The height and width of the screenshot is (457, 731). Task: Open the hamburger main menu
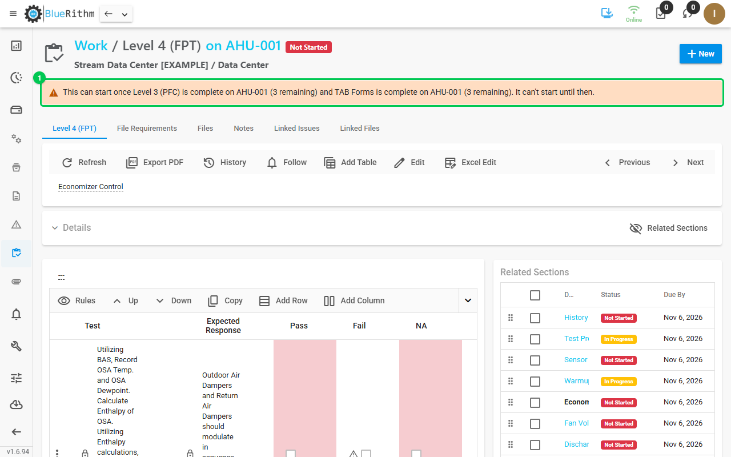(13, 14)
